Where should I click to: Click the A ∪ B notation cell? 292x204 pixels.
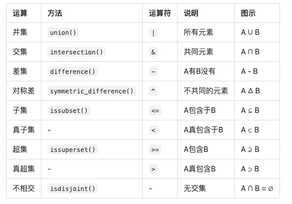pos(250,33)
